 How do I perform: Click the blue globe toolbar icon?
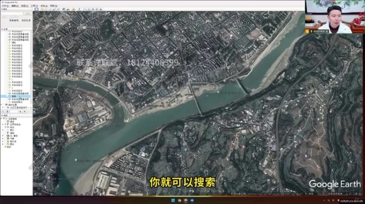101,9
